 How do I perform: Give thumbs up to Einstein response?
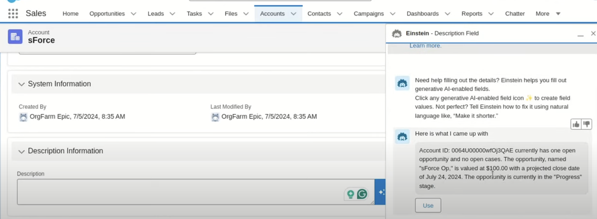point(576,124)
